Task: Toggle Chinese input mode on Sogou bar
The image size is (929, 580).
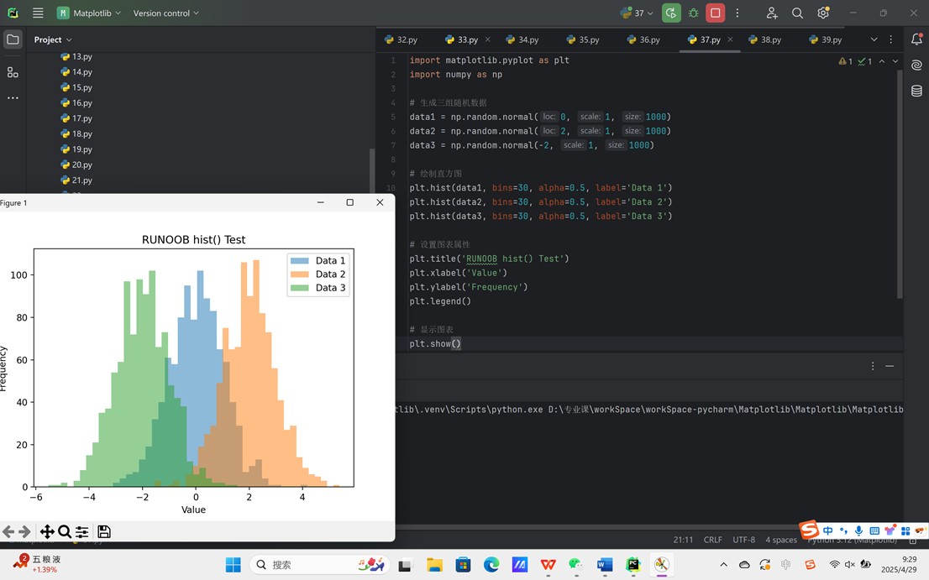Action: coord(827,530)
